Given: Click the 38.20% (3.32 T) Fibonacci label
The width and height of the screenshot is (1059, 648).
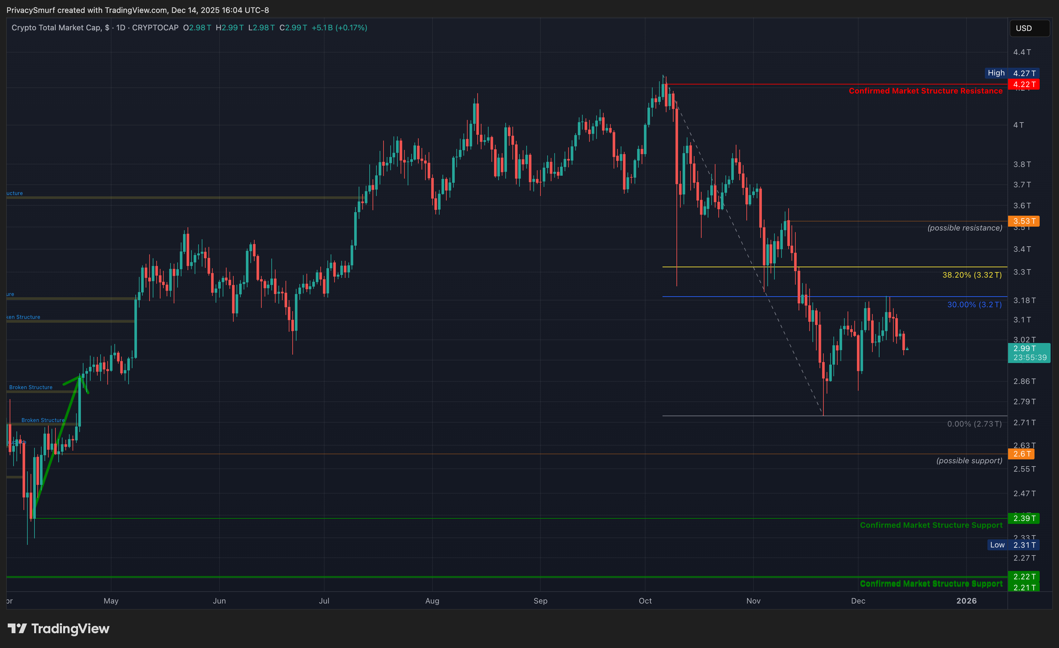Looking at the screenshot, I should coord(972,275).
